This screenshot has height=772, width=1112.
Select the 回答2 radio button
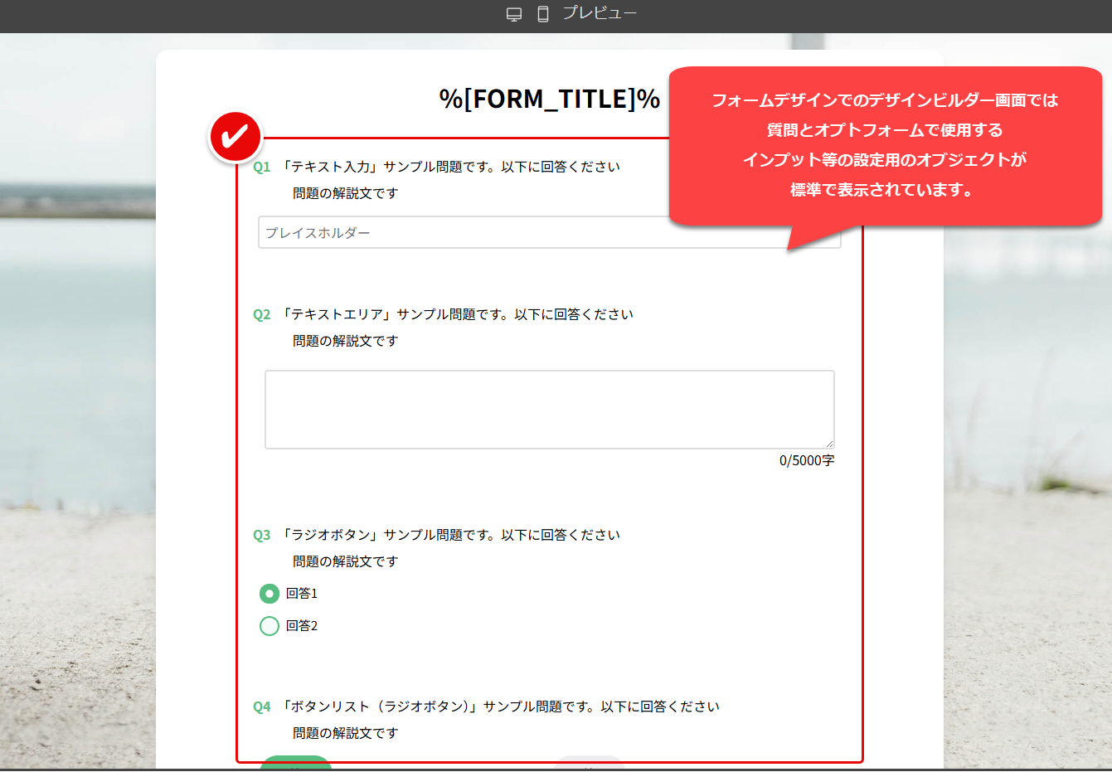pyautogui.click(x=269, y=626)
